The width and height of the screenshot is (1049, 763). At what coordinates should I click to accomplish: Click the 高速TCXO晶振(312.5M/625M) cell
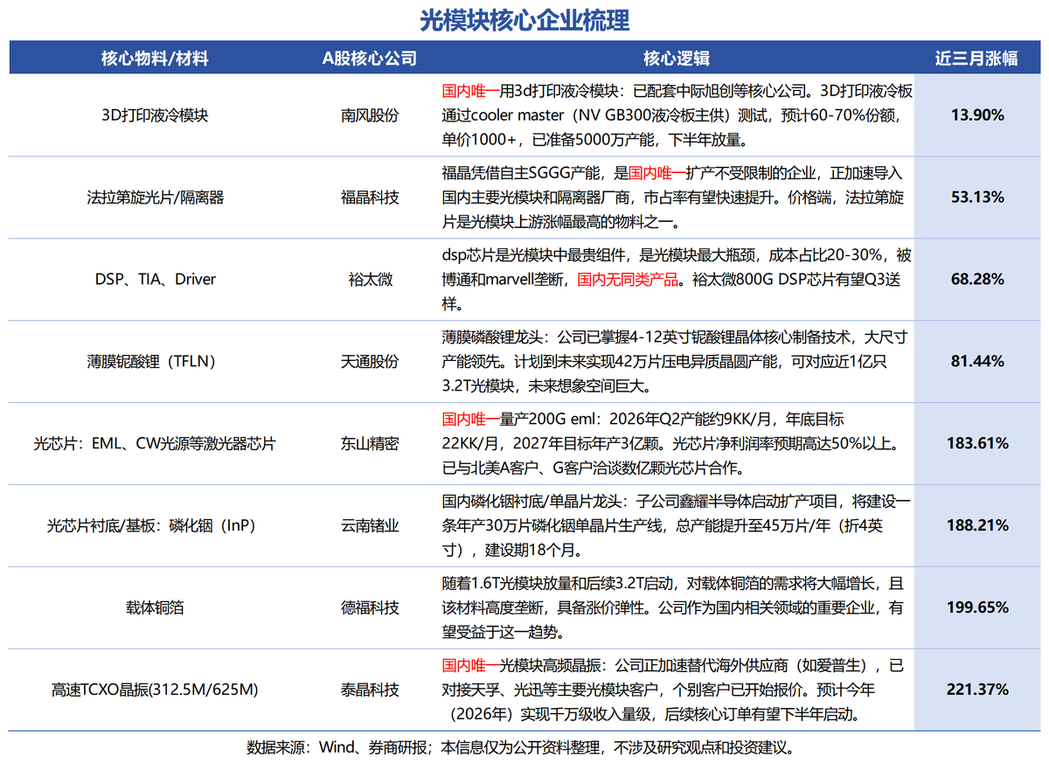[155, 690]
